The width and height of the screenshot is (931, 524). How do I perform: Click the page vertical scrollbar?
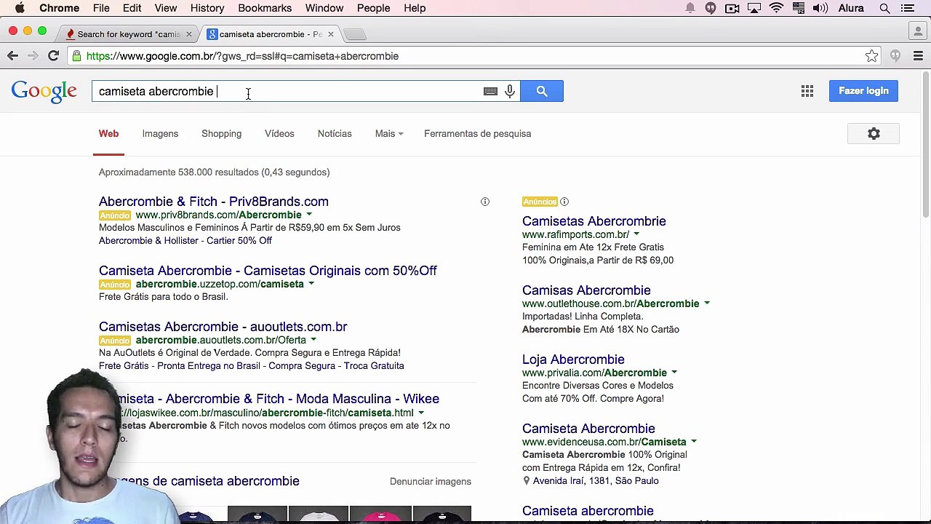(x=926, y=146)
